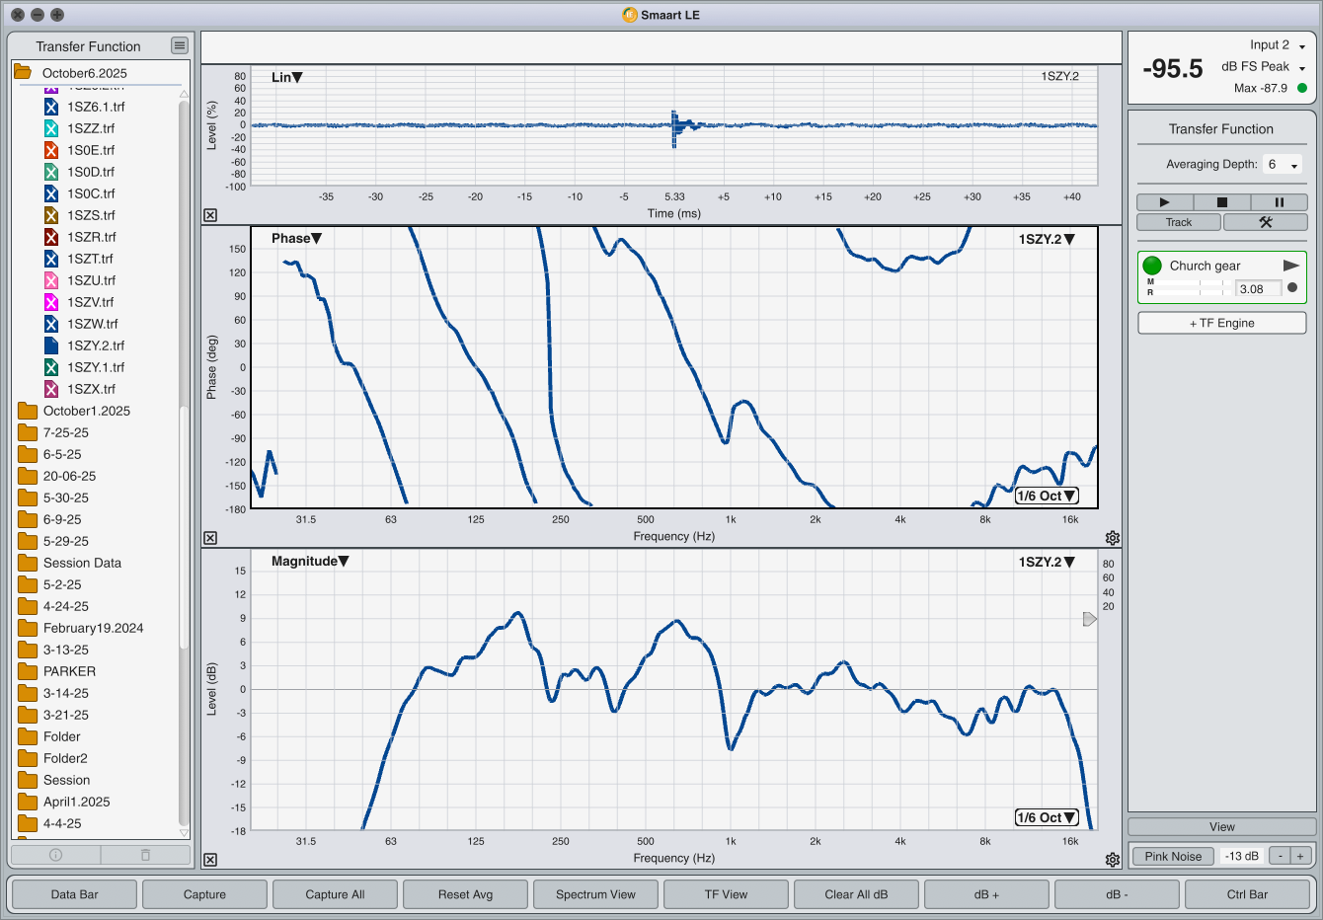Screen dimensions: 1323x920
Task: Click the measurement settings tools icon
Action: (1265, 222)
